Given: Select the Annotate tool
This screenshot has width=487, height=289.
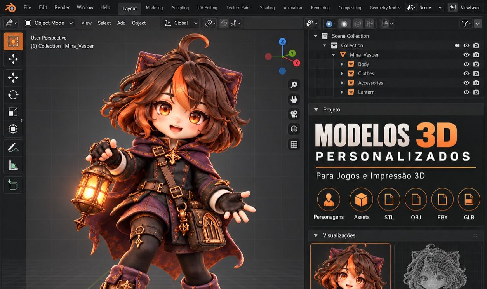Looking at the screenshot, I should pyautogui.click(x=13, y=148).
